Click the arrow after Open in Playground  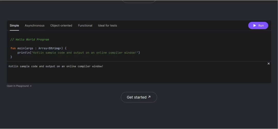point(30,86)
